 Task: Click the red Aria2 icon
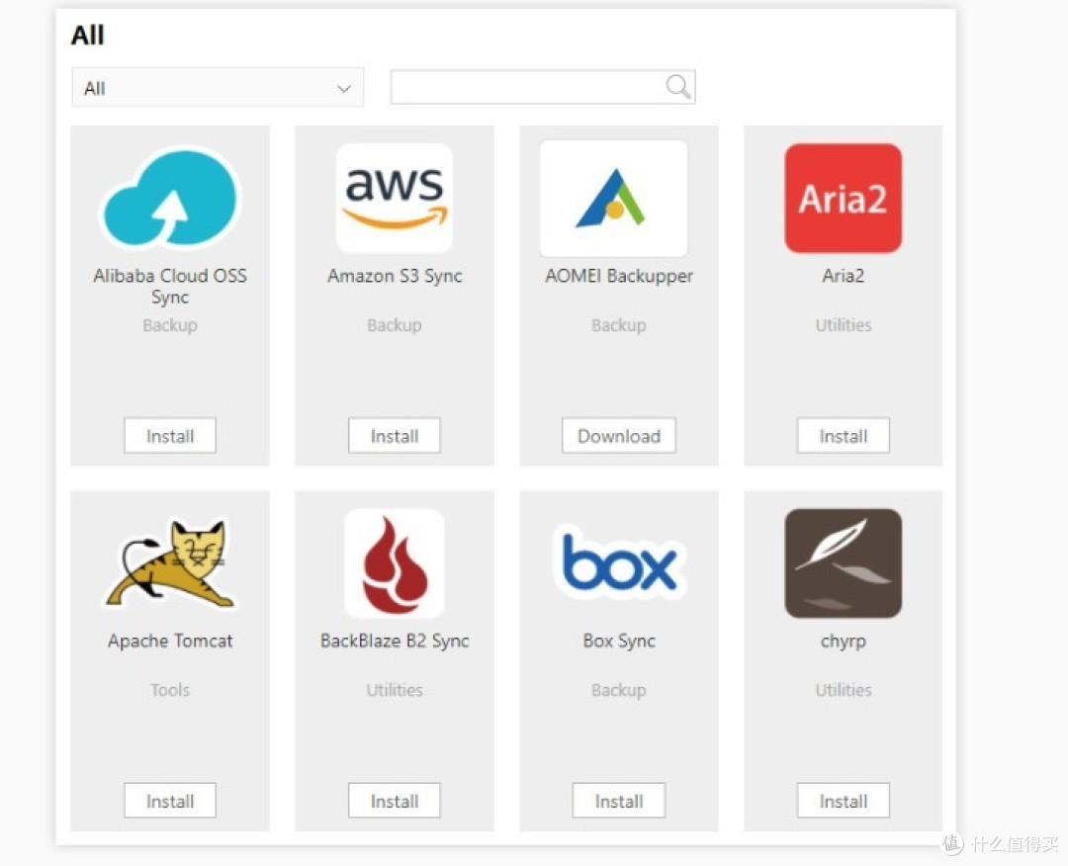(x=844, y=198)
